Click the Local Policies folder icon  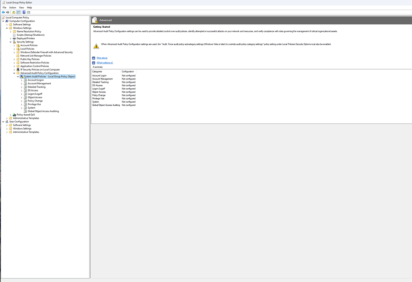pyautogui.click(x=18, y=49)
